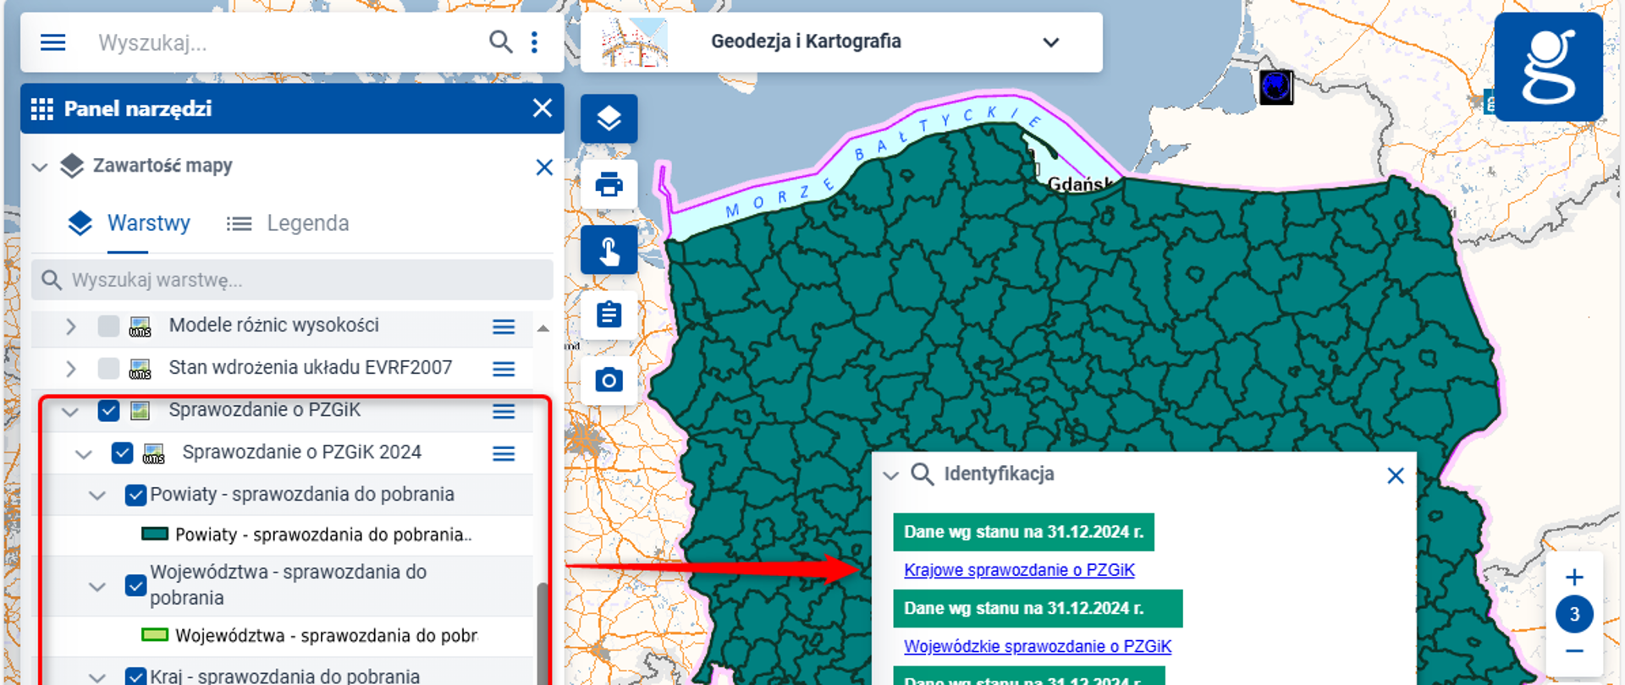The height and width of the screenshot is (685, 1625).
Task: Open the map layers tool button
Action: click(609, 118)
